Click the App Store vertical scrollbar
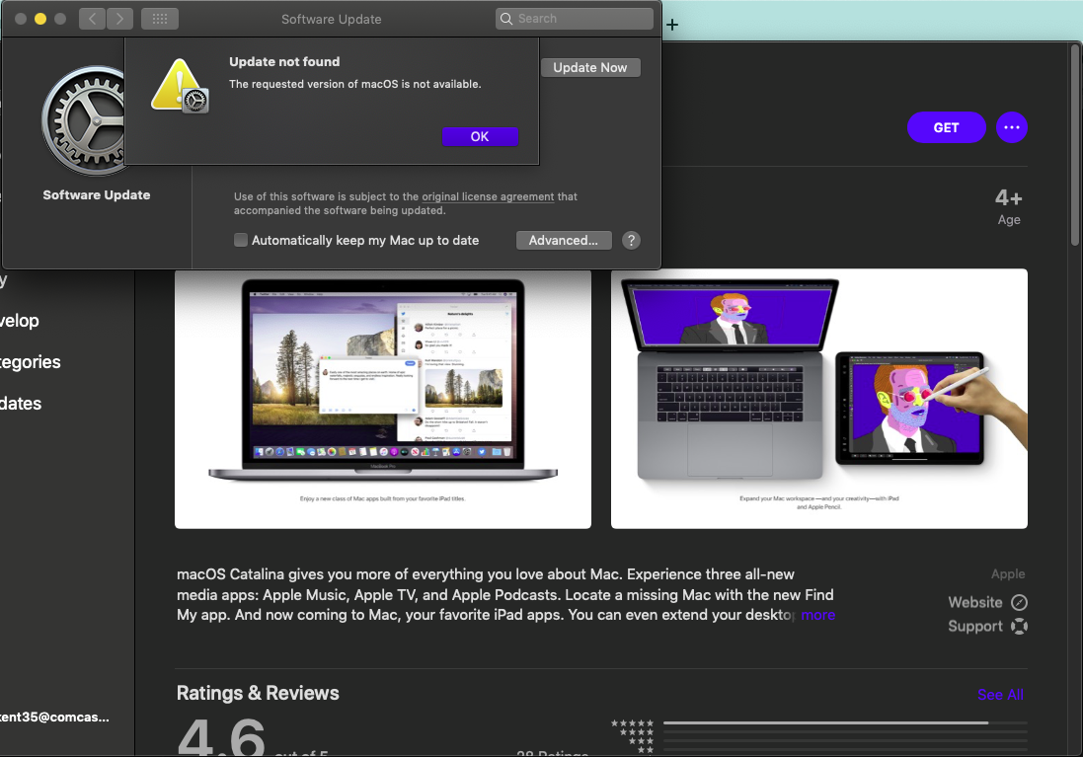This screenshot has width=1083, height=757. [1075, 145]
